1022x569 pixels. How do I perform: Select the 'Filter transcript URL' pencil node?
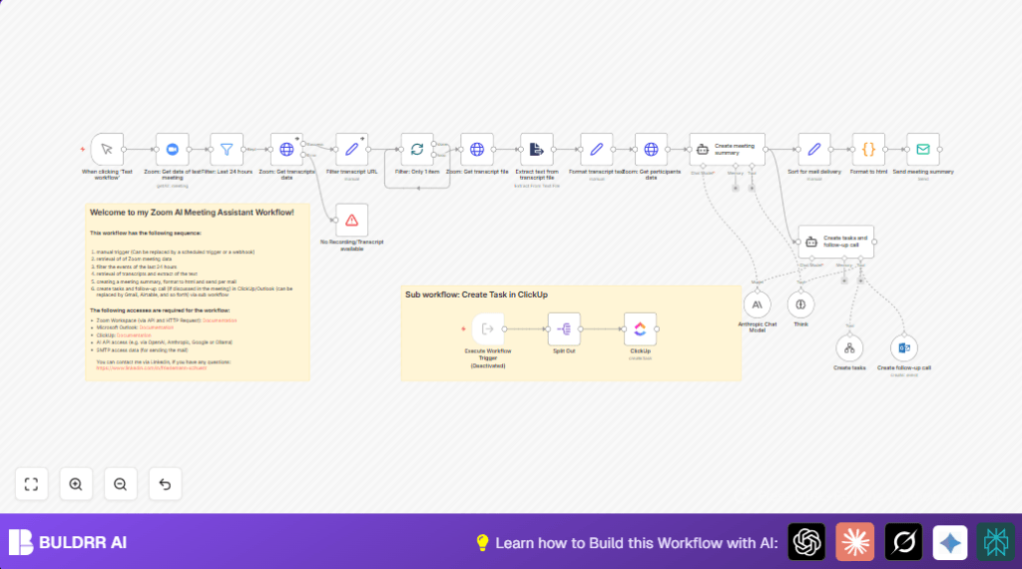coord(352,150)
